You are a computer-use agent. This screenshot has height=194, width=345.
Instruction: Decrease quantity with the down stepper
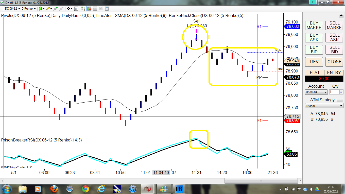click(341, 93)
